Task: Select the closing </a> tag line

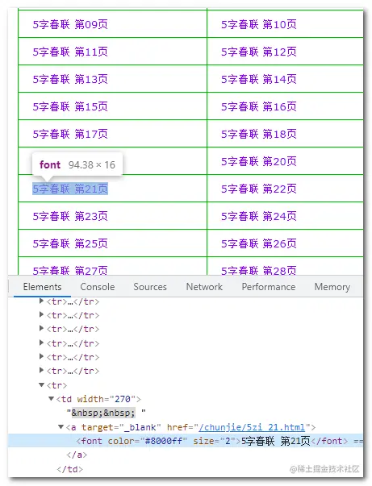Action: click(x=77, y=455)
